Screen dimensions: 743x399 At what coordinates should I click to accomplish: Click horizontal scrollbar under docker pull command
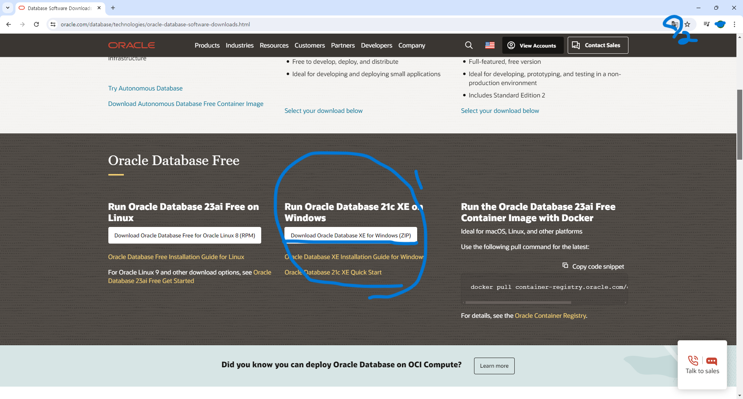point(519,302)
